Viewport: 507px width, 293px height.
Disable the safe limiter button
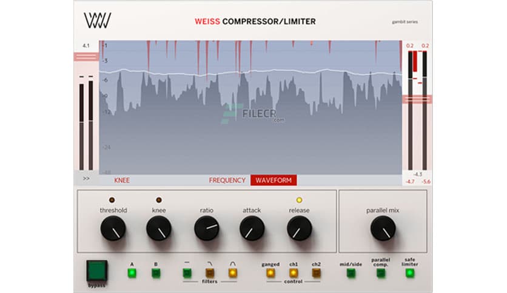pos(410,273)
